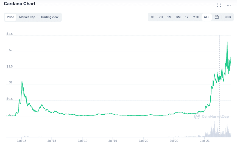Select the 1D time range
The height and width of the screenshot is (144, 237).
tap(153, 17)
